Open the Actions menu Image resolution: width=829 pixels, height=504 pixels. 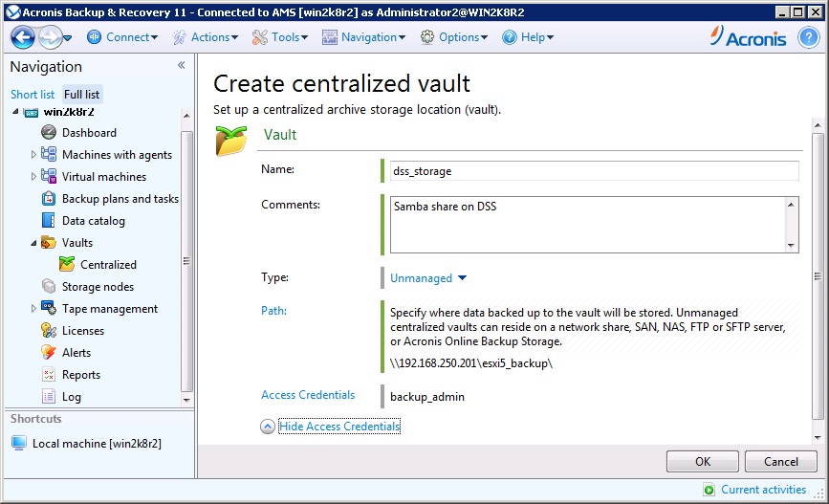[214, 37]
